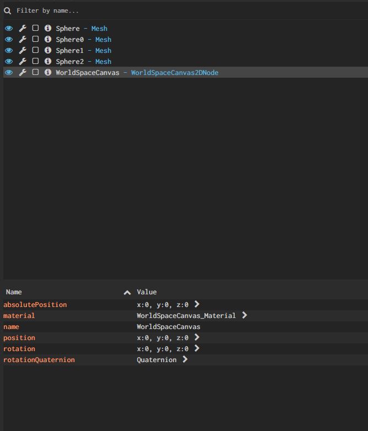The height and width of the screenshot is (431, 368).
Task: Expand the position value chevron
Action: click(x=197, y=337)
